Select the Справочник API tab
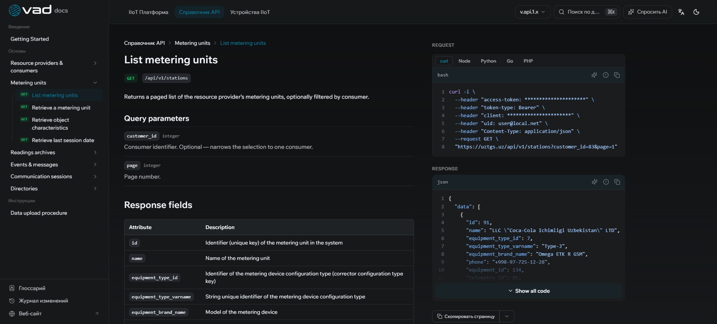The height and width of the screenshot is (324, 717). coord(199,12)
